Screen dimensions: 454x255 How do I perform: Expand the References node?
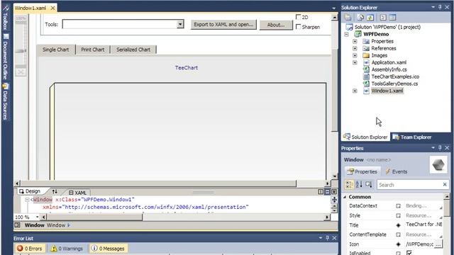point(355,48)
